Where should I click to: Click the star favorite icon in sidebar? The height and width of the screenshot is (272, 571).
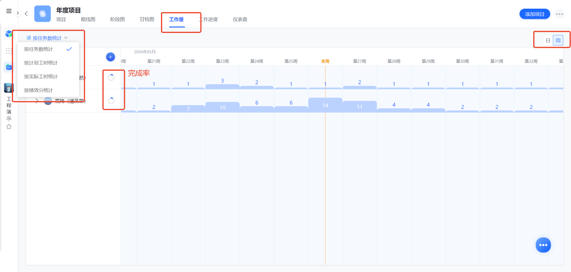9,127
